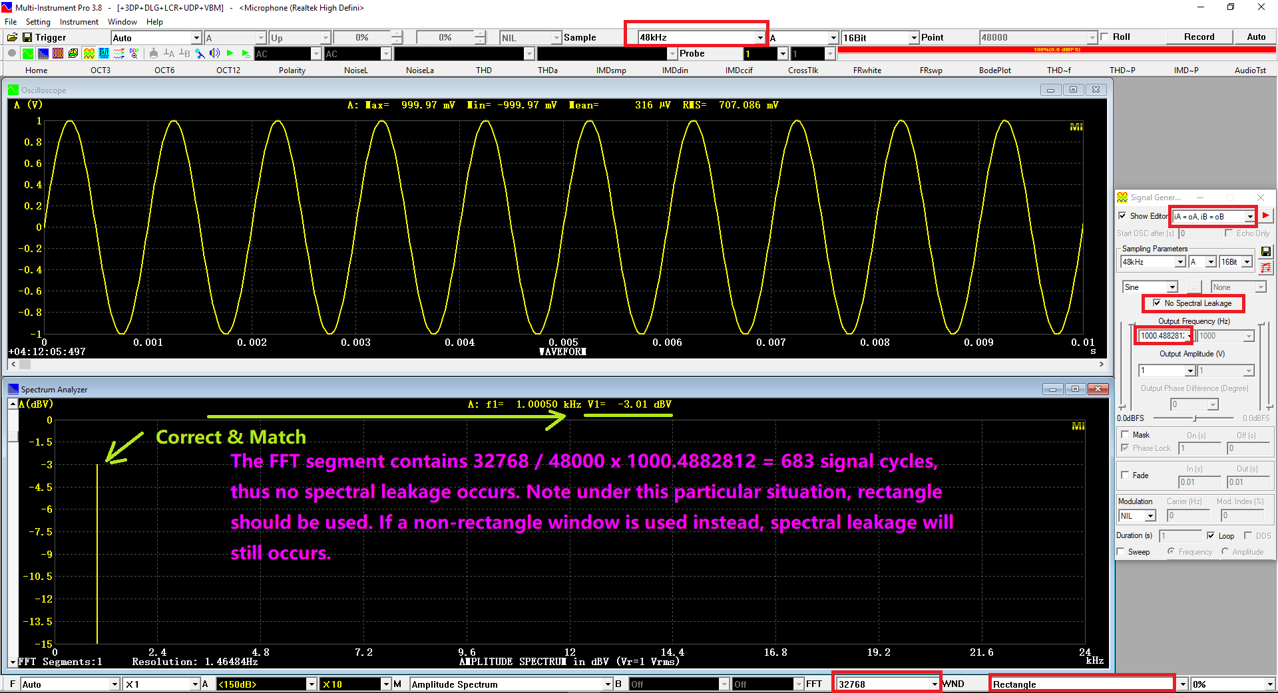Viewport: 1278px width, 693px height.
Task: Enable the Roll checkbox
Action: pyautogui.click(x=1105, y=37)
